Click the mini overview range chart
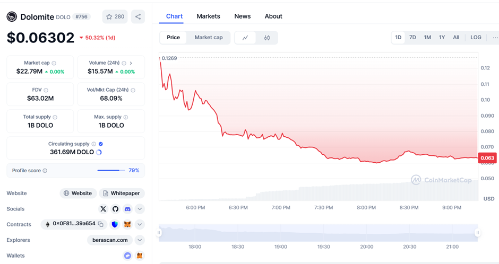Viewport: 499px width, 264px height. coord(318,233)
